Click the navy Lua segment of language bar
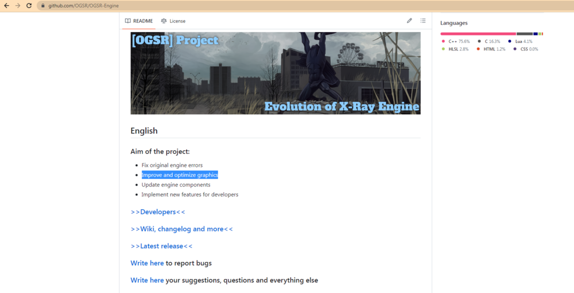 coord(536,34)
